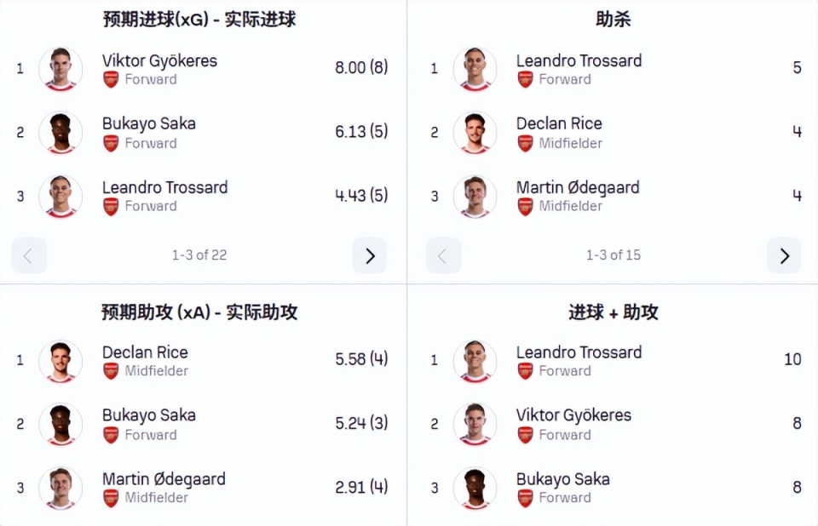
Task: Click Arsenal crest beside Bukayo Saka in xA panel
Action: pyautogui.click(x=111, y=435)
